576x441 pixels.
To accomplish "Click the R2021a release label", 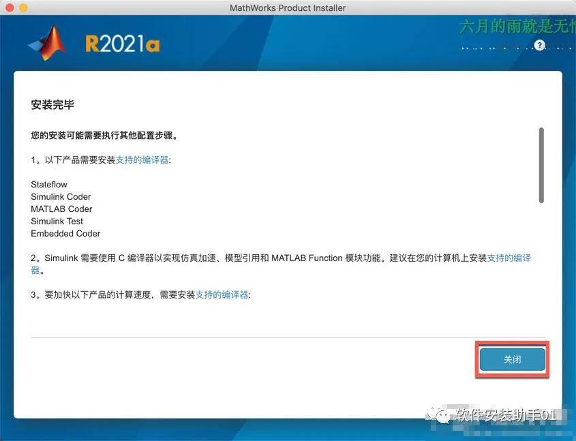I will point(122,44).
